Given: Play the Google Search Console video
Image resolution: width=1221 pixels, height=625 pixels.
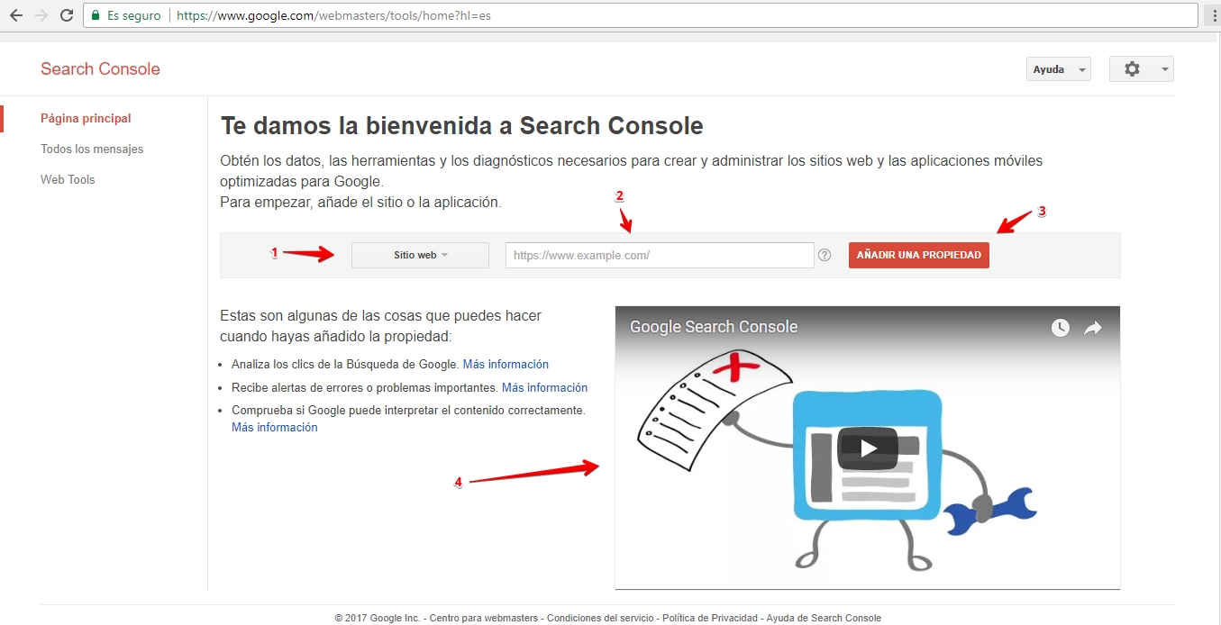Looking at the screenshot, I should pos(868,448).
